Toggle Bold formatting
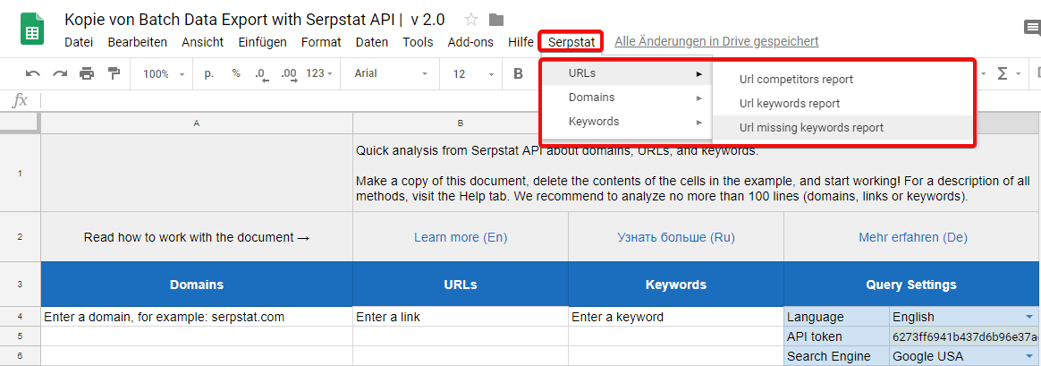1041x366 pixels. pos(519,73)
